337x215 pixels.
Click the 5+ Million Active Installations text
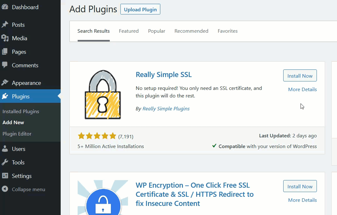pyautogui.click(x=111, y=146)
